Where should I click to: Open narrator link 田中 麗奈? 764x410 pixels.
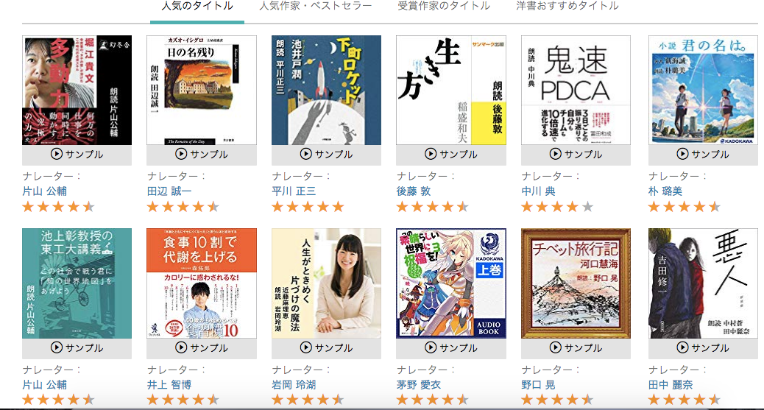[671, 385]
